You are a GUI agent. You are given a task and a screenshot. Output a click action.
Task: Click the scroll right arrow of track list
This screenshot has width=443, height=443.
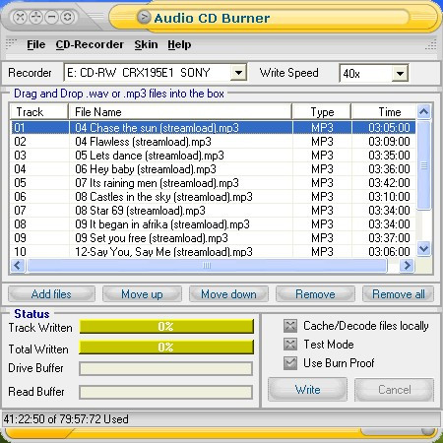407,265
